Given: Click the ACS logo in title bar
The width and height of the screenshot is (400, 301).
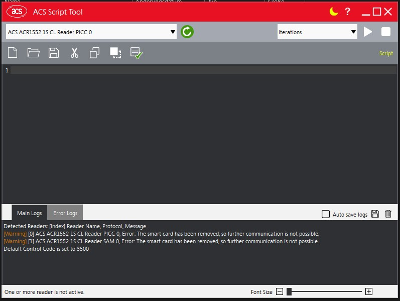Looking at the screenshot, I should pyautogui.click(x=17, y=12).
